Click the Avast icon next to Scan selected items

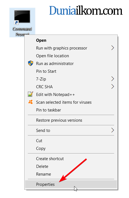30,102
